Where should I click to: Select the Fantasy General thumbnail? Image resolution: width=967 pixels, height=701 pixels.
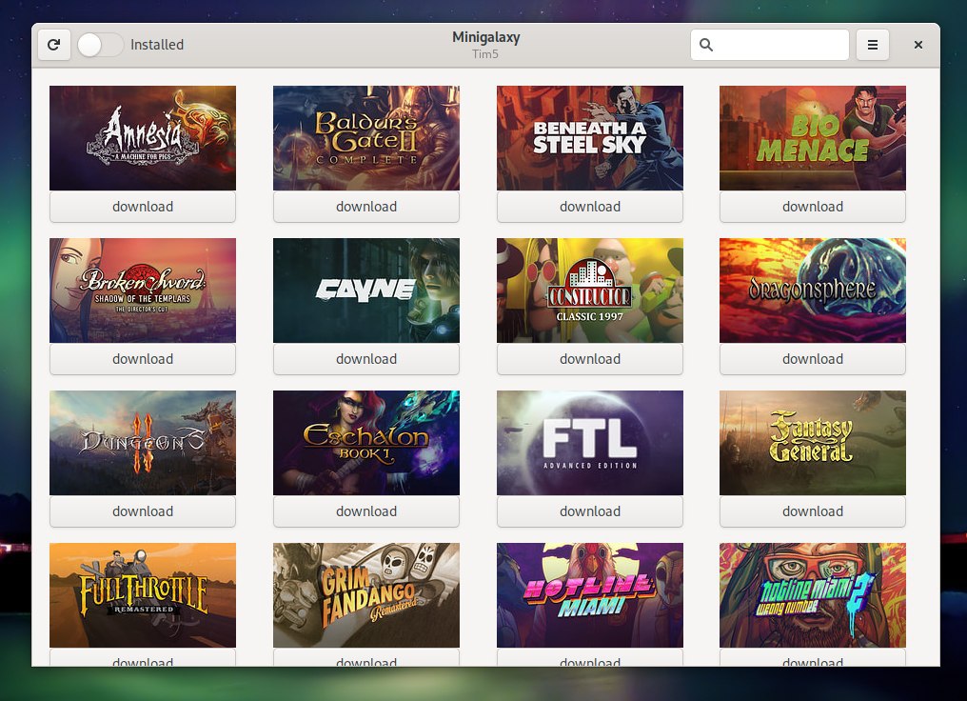point(813,443)
